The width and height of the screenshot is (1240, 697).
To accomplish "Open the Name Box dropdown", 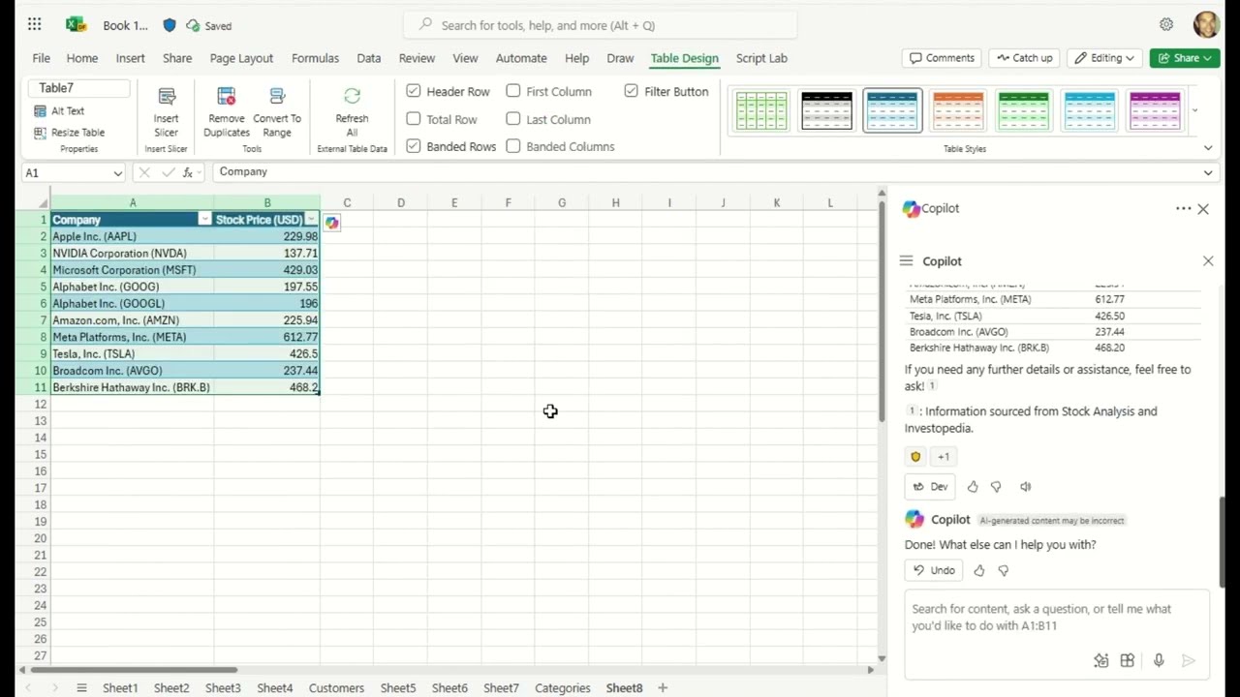I will (x=118, y=171).
